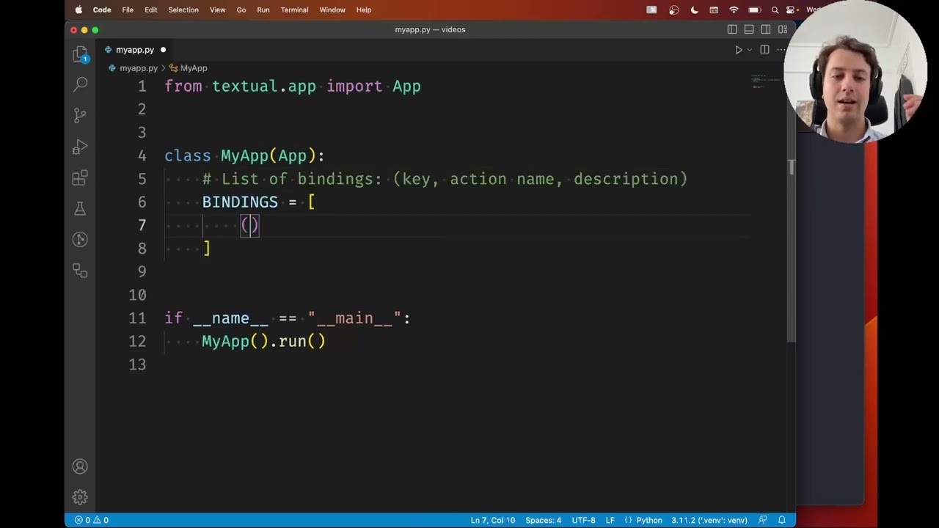Viewport: 939px width, 528px height.
Task: Click the empty parentheses on line 7
Action: (x=250, y=225)
